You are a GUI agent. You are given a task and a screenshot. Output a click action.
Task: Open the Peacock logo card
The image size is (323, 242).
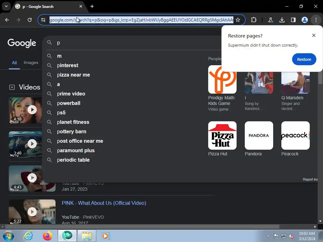295,139
